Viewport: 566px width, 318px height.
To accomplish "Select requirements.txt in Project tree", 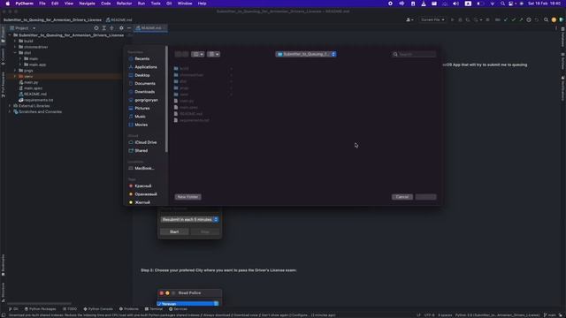I will 36,100.
